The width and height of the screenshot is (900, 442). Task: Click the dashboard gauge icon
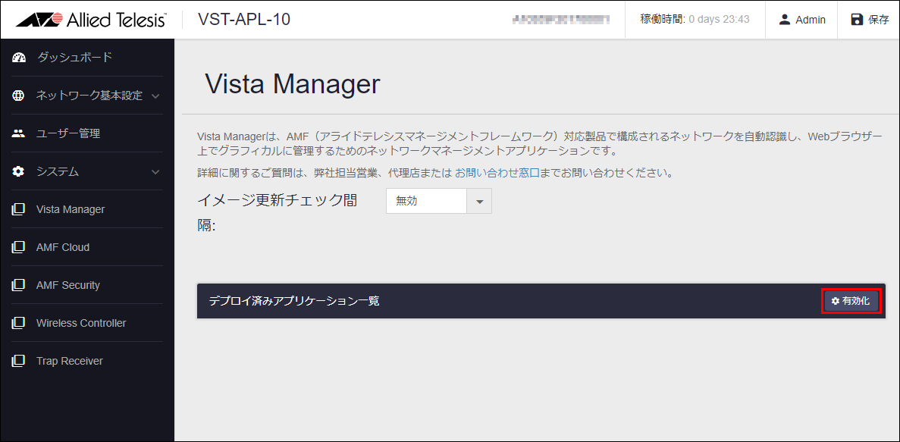click(19, 58)
